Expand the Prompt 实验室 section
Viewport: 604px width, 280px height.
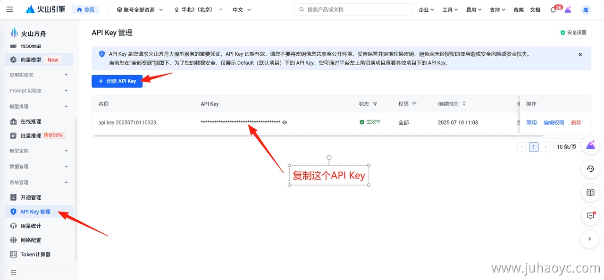pyautogui.click(x=39, y=91)
